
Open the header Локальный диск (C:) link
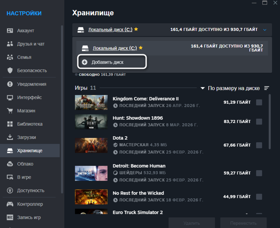pos(110,30)
